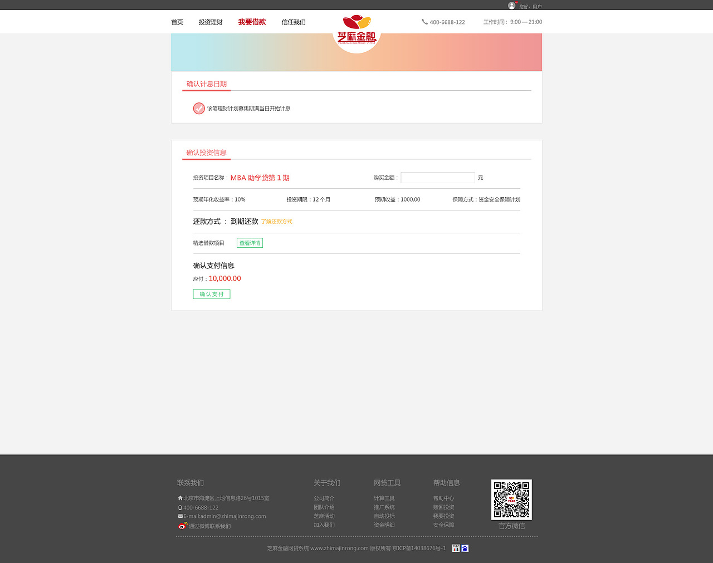The image size is (713, 563).
Task: Open 加入我们 footer link
Action: pyautogui.click(x=324, y=525)
